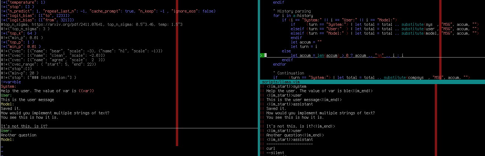The image size is (485, 156).
Task: Click the cvec line with name "clean"
Action: (53, 55)
